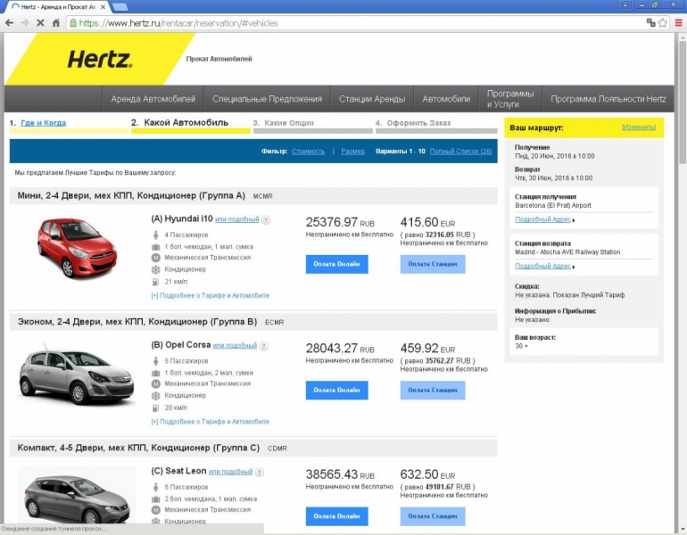The image size is (687, 535).
Task: Click the silver Opel Corsa car image
Action: tap(77, 375)
